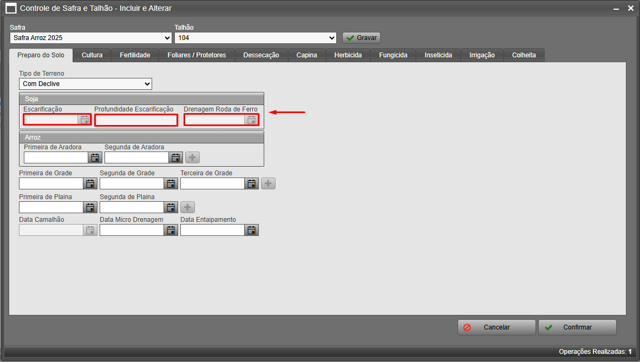
Task: Open the Colheita tab
Action: click(x=524, y=55)
